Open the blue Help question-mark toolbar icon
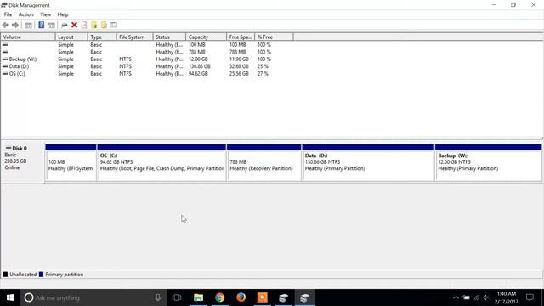The width and height of the screenshot is (544, 306). (42, 25)
